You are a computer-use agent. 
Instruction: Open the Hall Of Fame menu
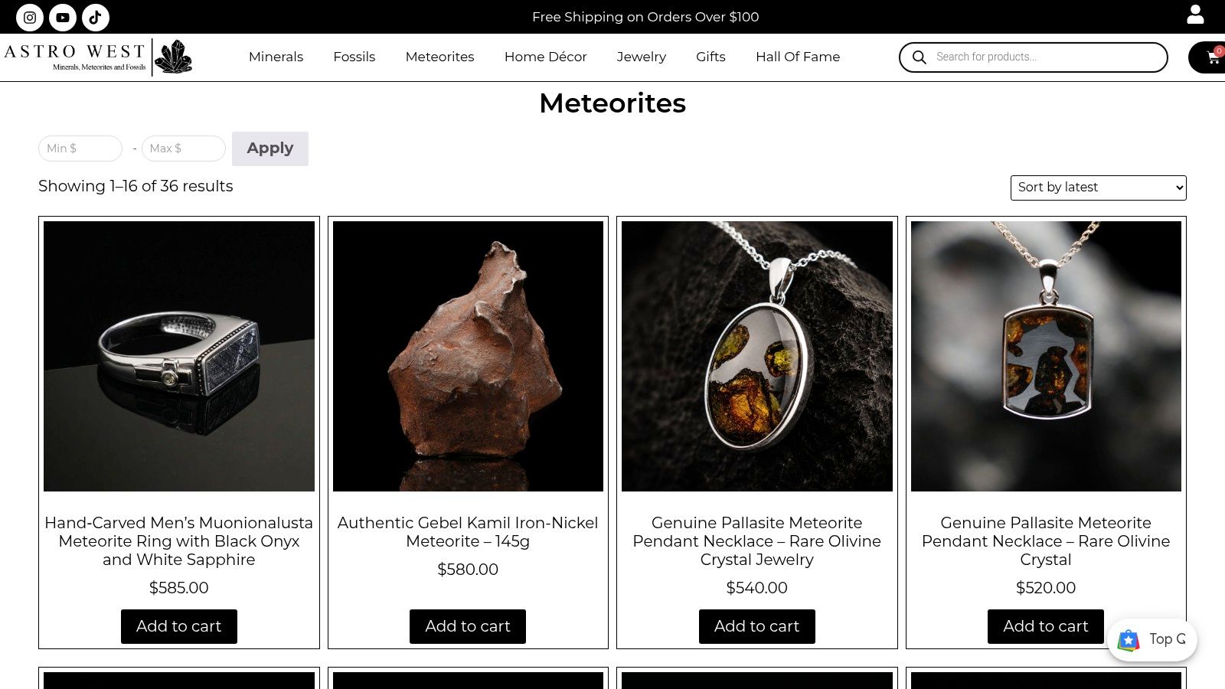coord(798,57)
